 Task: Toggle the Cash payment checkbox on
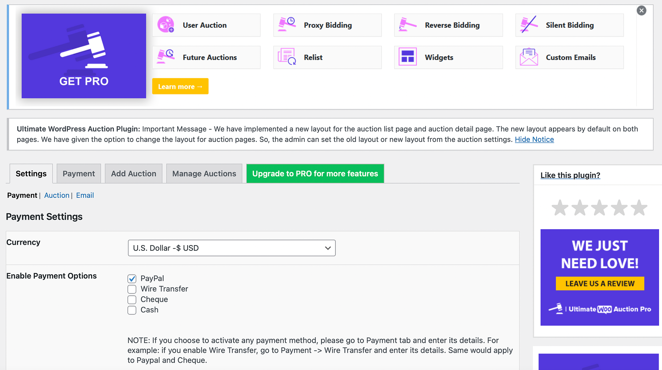point(132,310)
